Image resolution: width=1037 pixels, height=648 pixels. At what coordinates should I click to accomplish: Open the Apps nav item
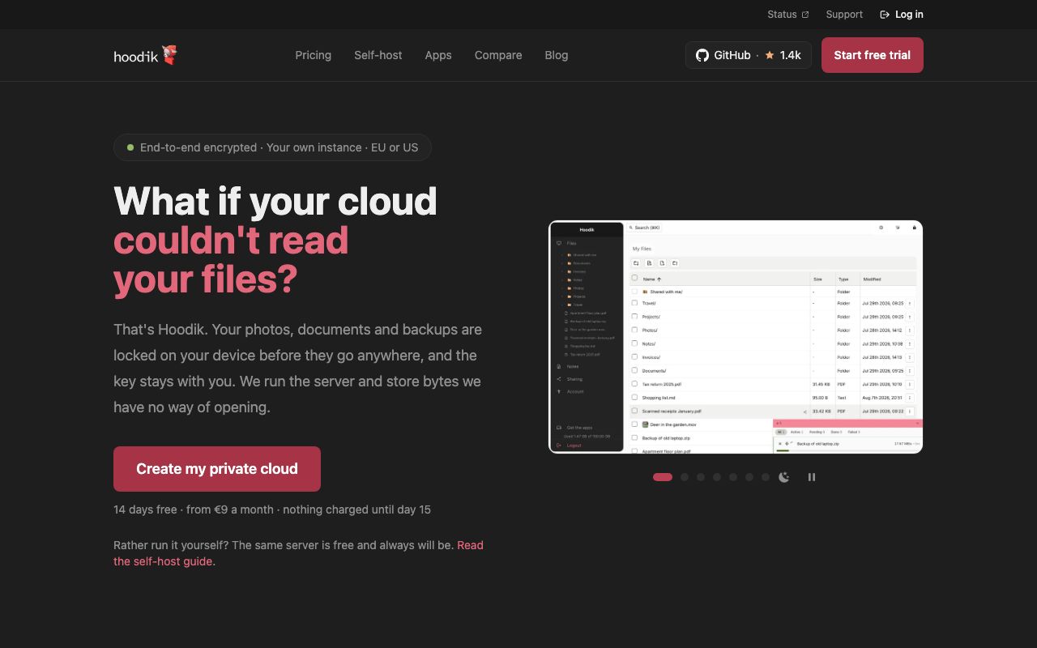click(438, 55)
